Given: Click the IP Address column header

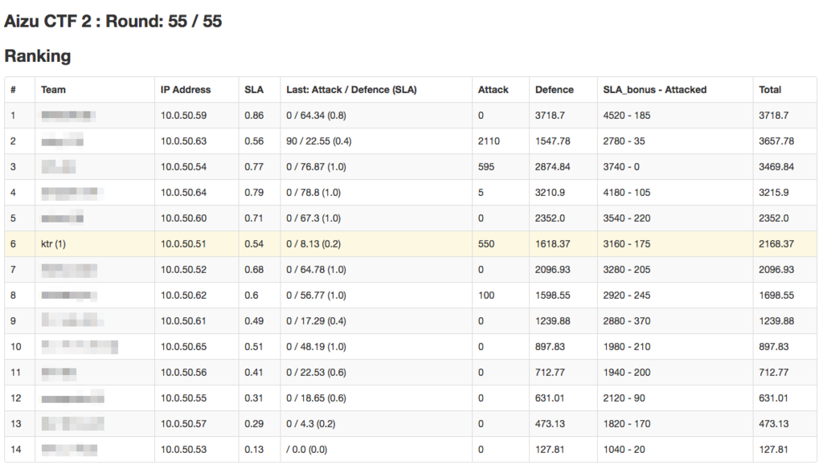Looking at the screenshot, I should coord(186,90).
